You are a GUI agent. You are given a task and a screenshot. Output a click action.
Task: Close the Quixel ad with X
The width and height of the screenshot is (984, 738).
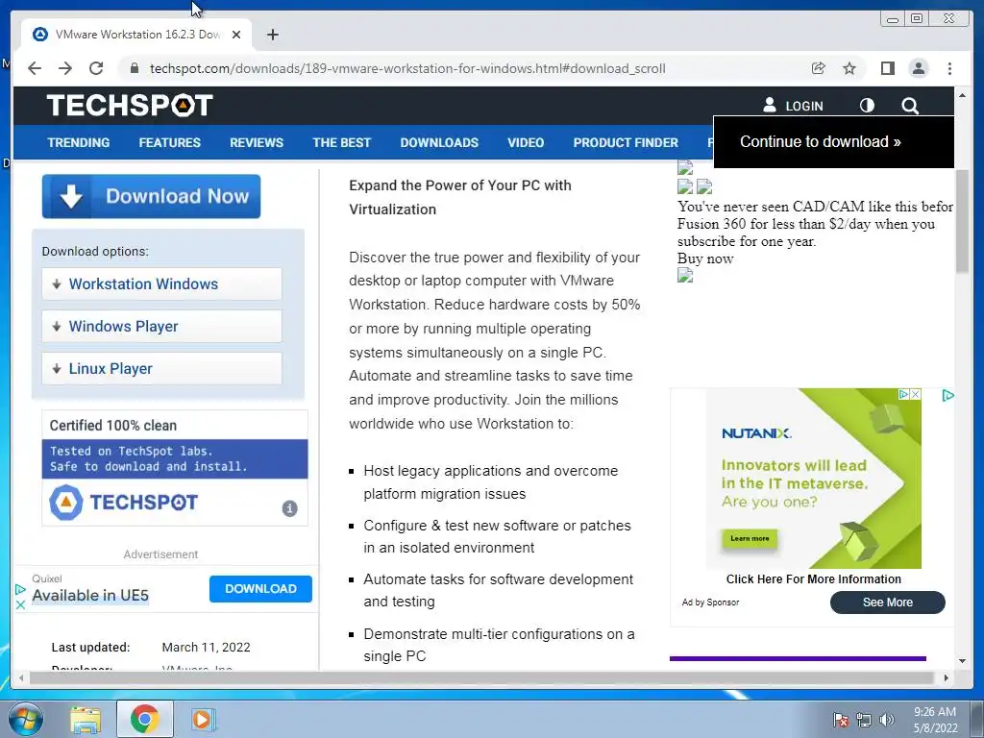[x=20, y=605]
